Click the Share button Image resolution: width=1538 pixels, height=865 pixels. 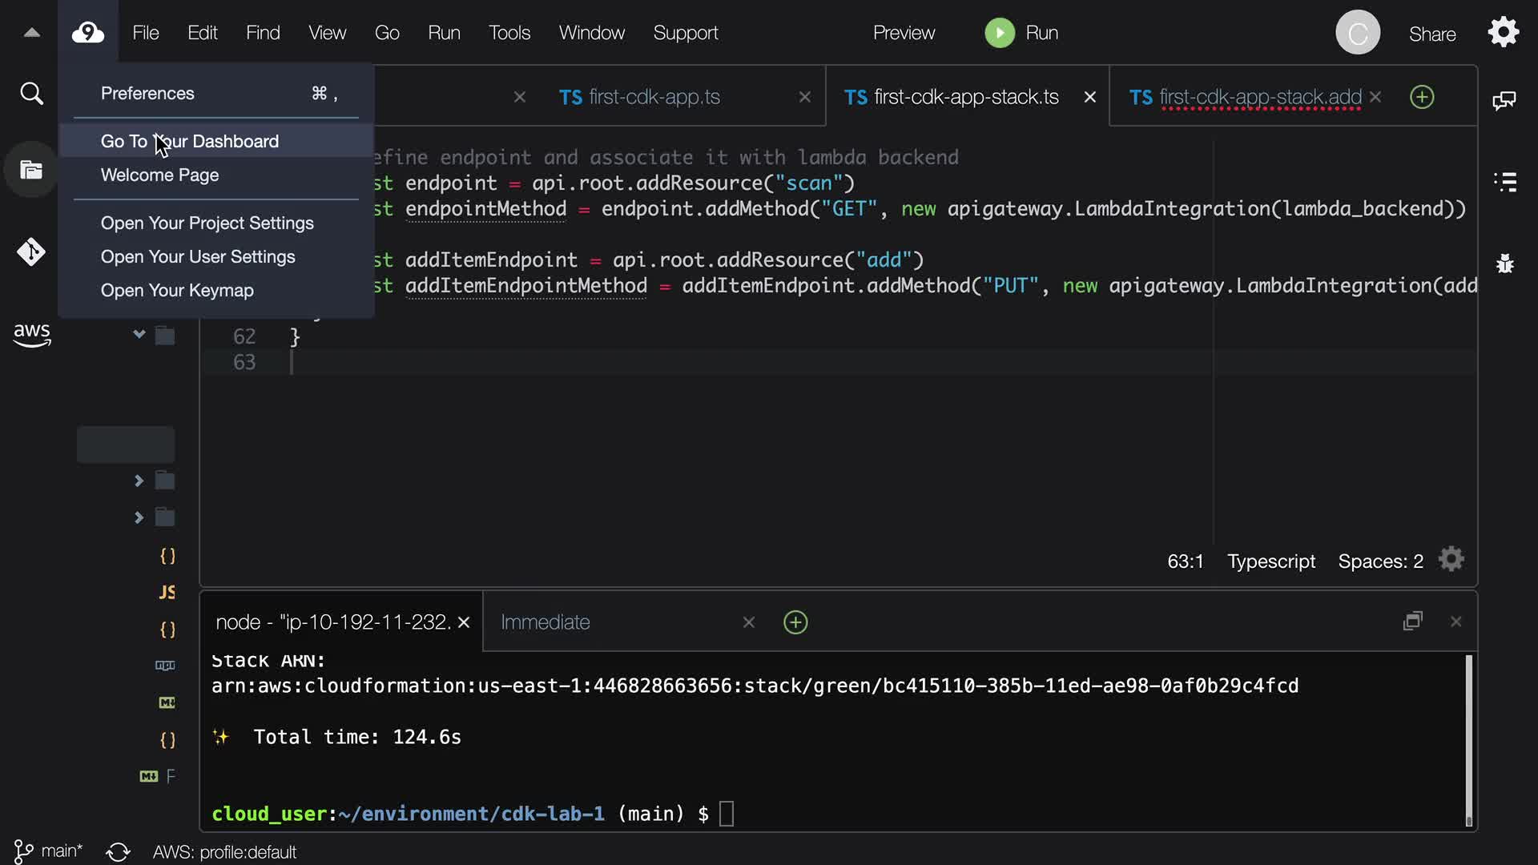(x=1432, y=34)
